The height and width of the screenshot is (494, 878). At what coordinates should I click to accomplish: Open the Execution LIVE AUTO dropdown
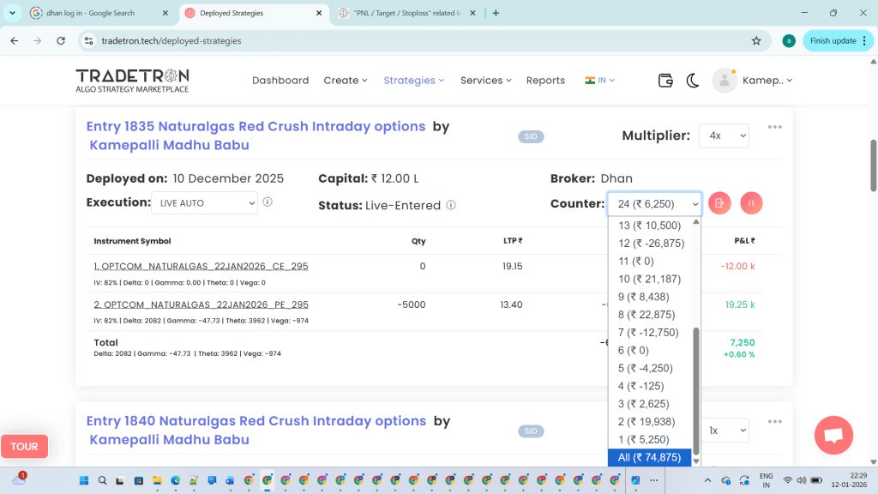[204, 203]
